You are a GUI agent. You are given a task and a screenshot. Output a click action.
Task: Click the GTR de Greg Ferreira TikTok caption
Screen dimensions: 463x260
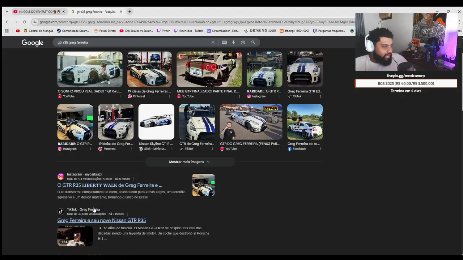(x=197, y=144)
